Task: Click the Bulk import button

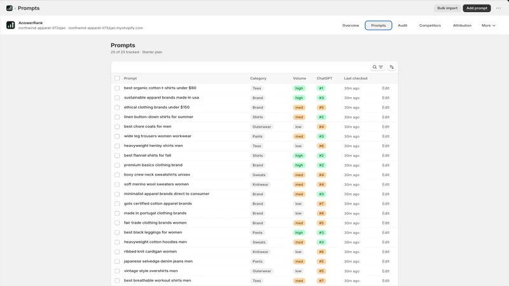Action: pyautogui.click(x=447, y=8)
